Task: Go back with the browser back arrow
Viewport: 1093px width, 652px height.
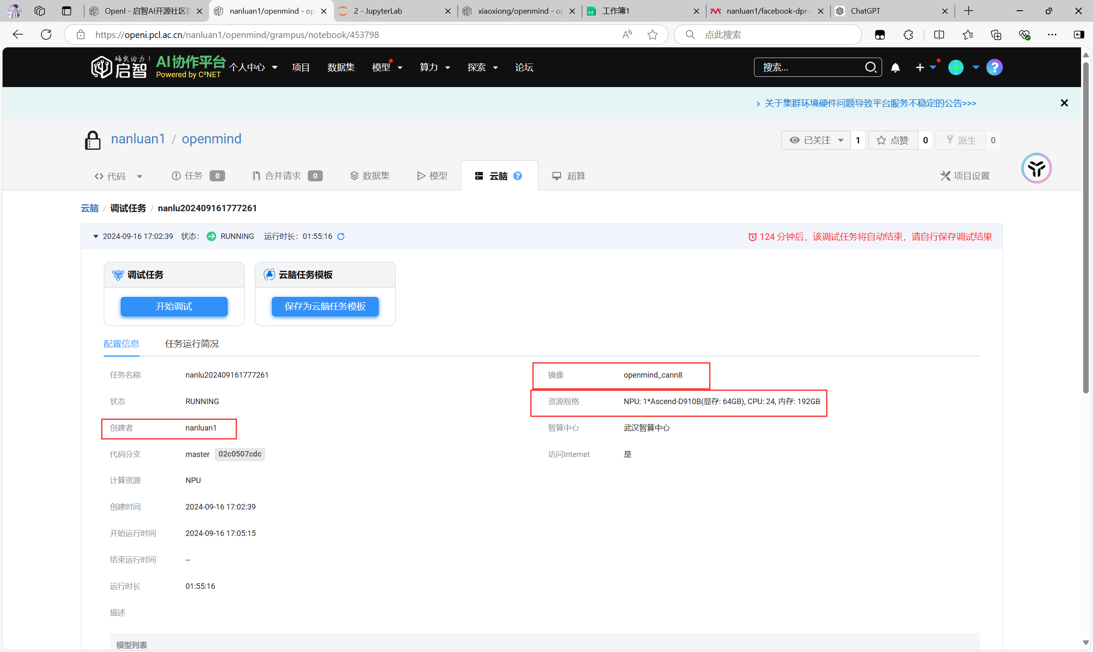Action: pyautogui.click(x=18, y=35)
